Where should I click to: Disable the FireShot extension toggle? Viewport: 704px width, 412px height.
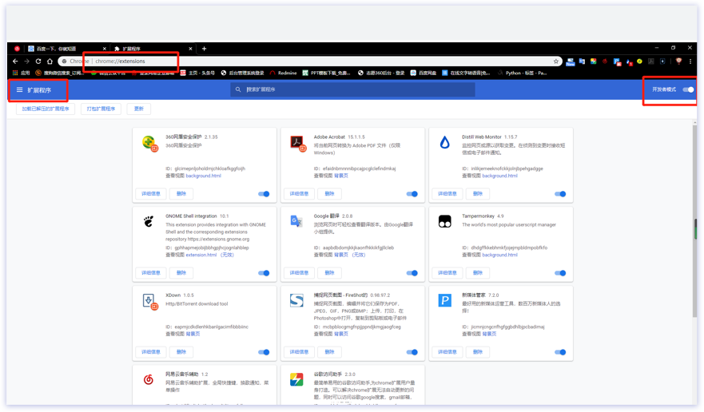(412, 352)
